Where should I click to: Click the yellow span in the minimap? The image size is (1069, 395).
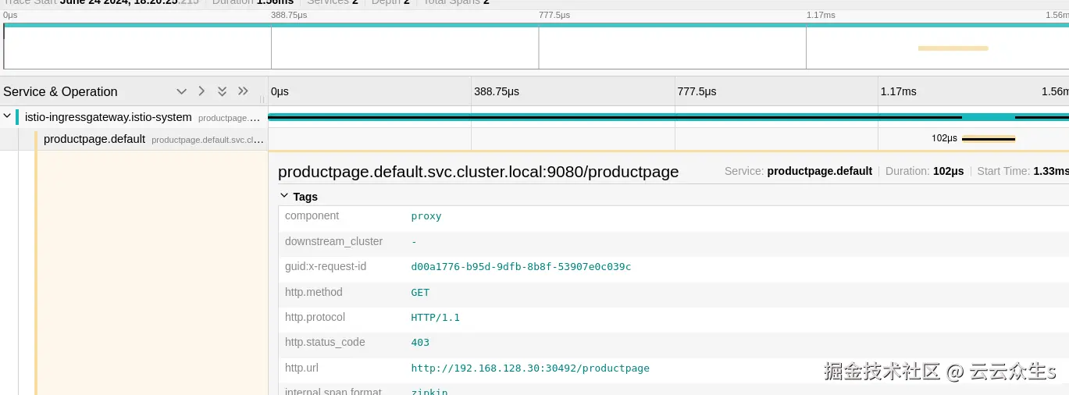point(953,48)
